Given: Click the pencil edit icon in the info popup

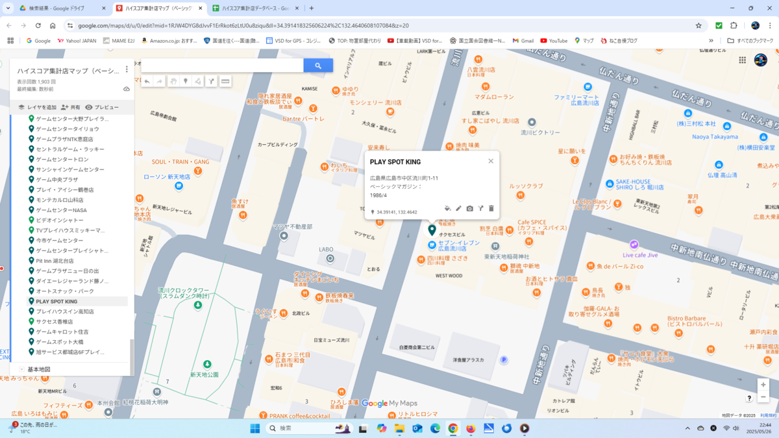Looking at the screenshot, I should 458,208.
